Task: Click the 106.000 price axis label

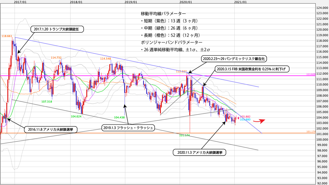Action: 322,106
